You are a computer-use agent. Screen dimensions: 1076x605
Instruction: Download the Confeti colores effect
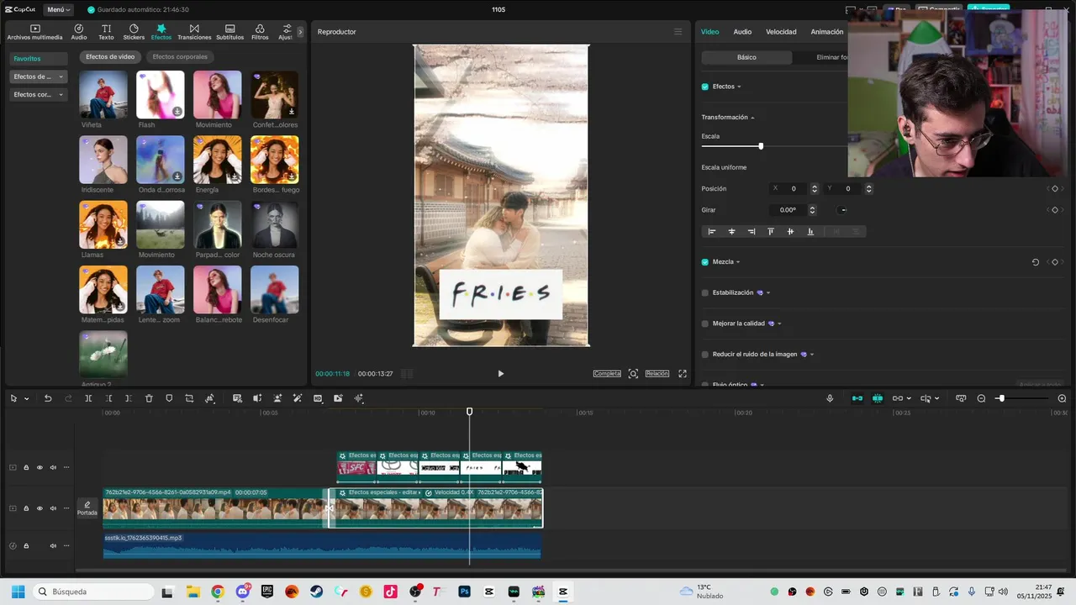pos(292,111)
